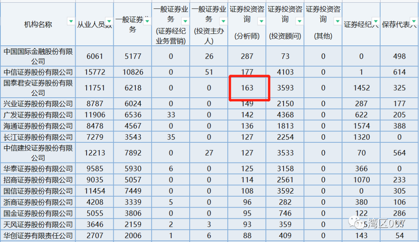This screenshot has width=419, height=242.
Task: Click the 2707 employee count cell
Action: 95,235
